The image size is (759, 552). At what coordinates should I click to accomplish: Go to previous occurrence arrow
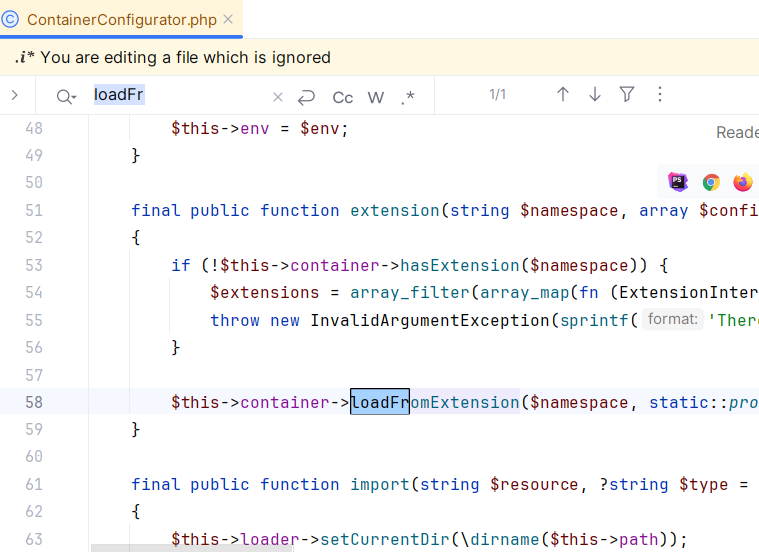click(563, 95)
